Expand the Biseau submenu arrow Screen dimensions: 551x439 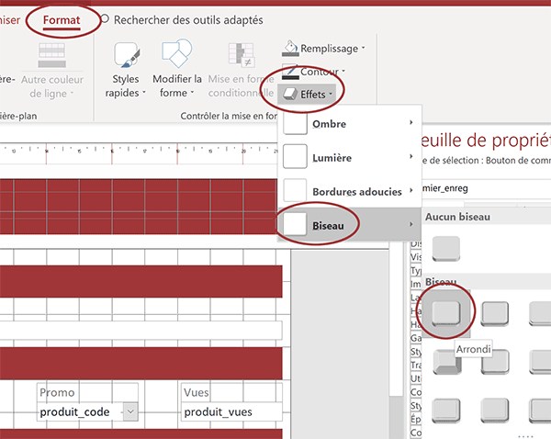tap(411, 224)
